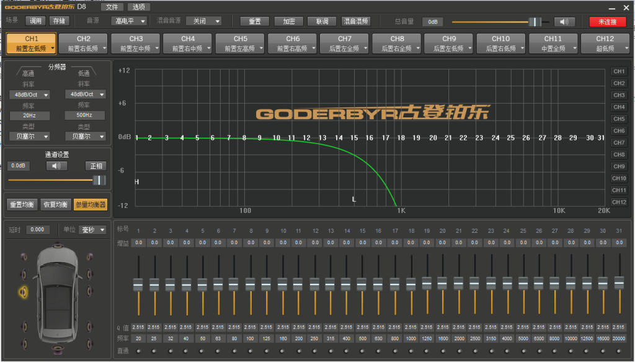Select the center speaker above the car hood

coord(57,245)
